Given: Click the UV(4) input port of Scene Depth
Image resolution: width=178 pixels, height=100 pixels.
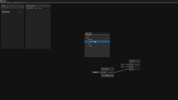Looking at the screenshot, I should (102, 72).
